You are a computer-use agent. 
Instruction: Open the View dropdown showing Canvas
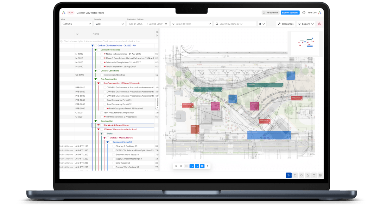[76, 24]
